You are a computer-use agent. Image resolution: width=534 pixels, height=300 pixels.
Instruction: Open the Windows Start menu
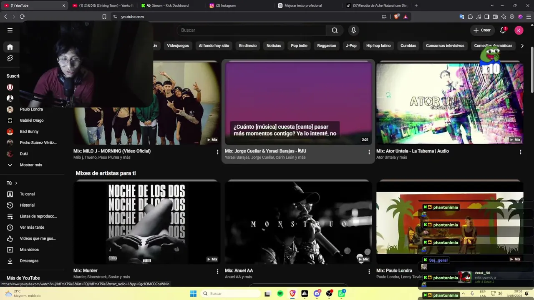pyautogui.click(x=193, y=294)
